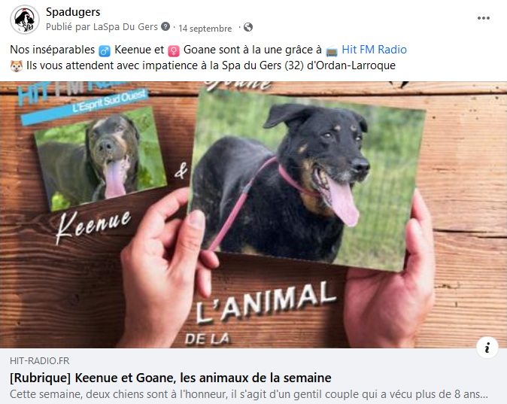Screen dimensions: 507x404
Task: Open the Spadugers profile picture
Action: click(x=25, y=20)
